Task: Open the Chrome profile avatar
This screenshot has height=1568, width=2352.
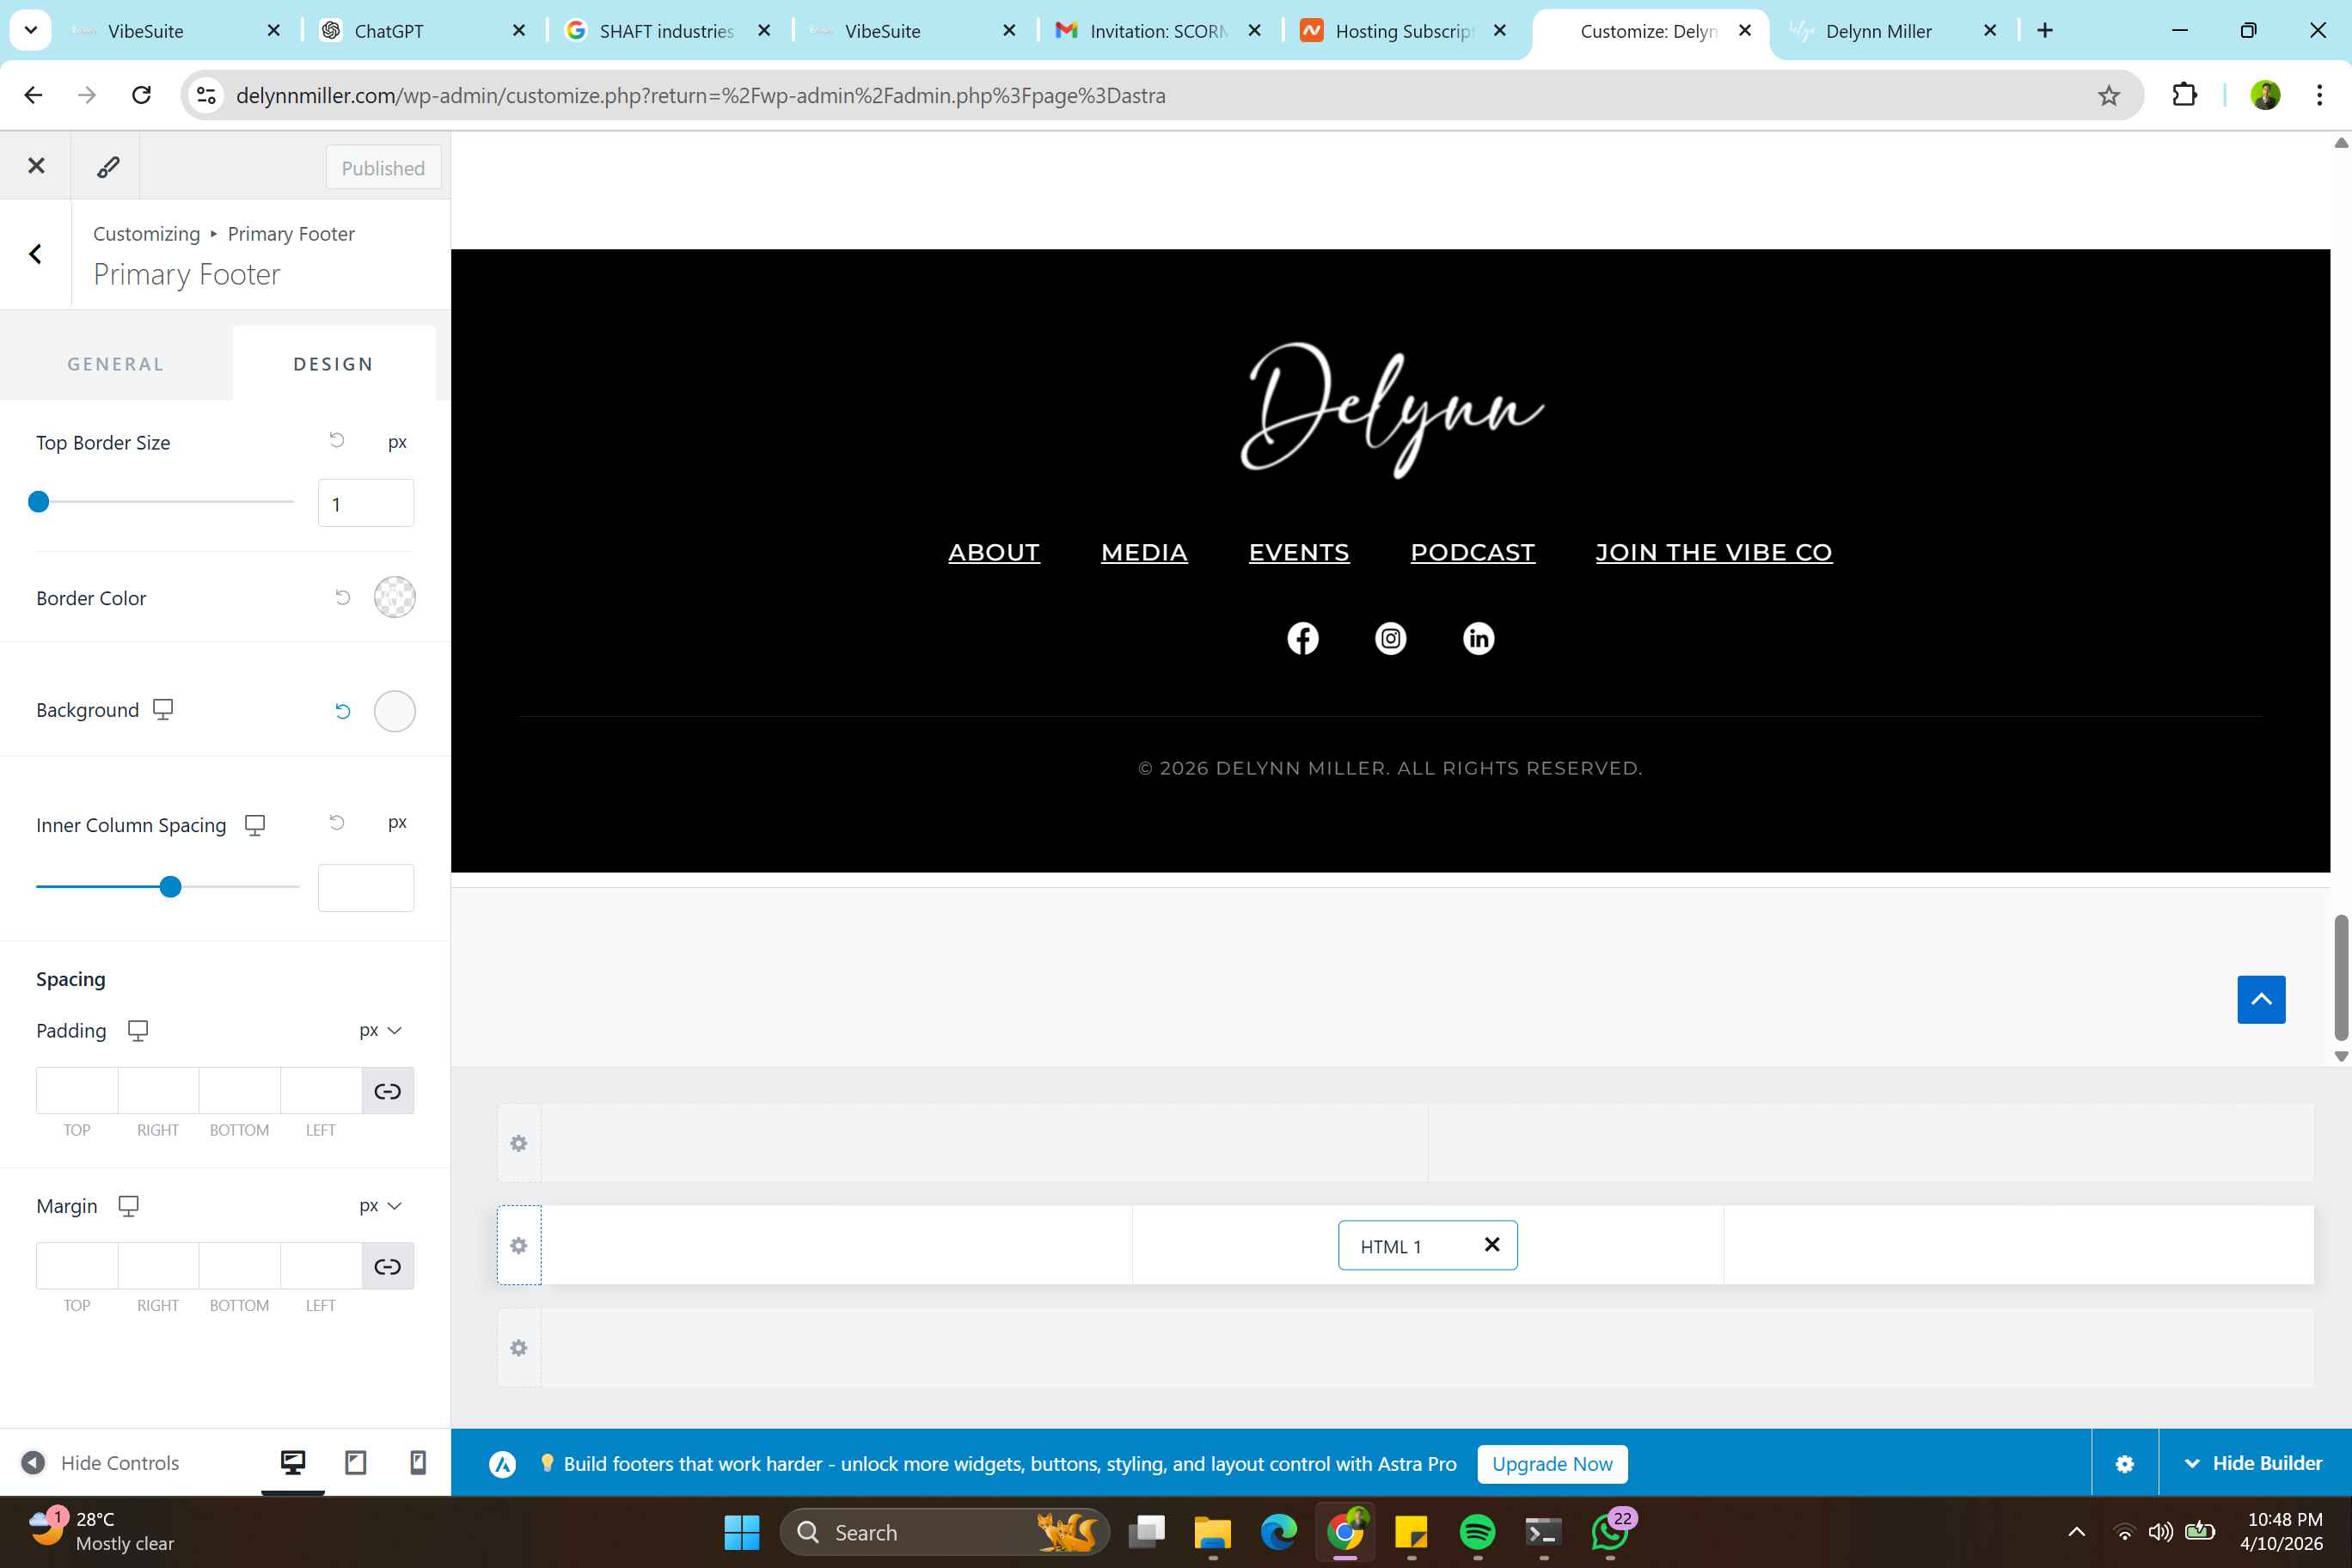Action: pos(2265,95)
